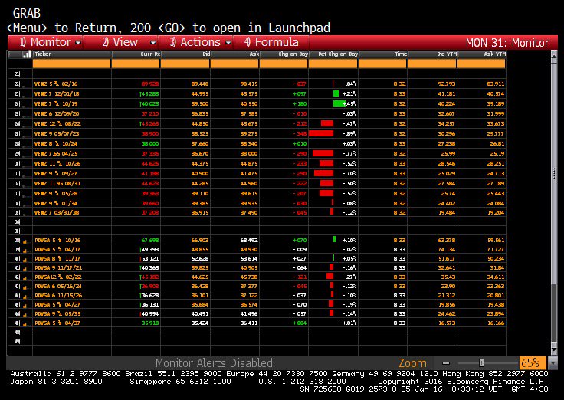Click the +.180 Chg on Day cell
Image resolution: width=564 pixels, height=400 pixels.
[x=300, y=104]
